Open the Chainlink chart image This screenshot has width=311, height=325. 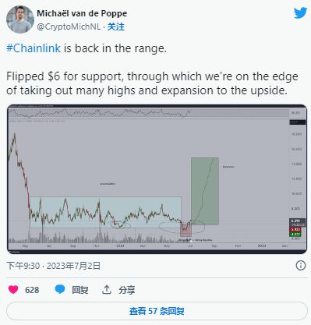(x=157, y=179)
